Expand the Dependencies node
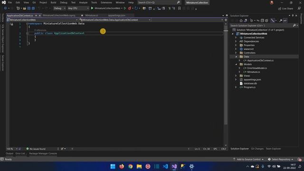This screenshot has width=304, height=171. click(236, 41)
